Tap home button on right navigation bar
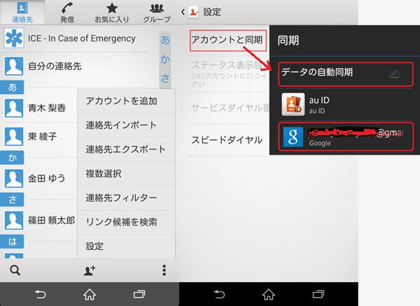 pos(269,295)
